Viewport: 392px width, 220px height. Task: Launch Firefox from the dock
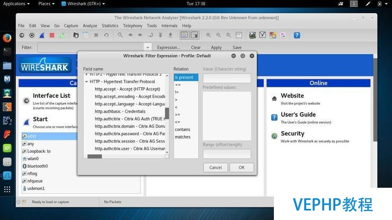(x=7, y=38)
